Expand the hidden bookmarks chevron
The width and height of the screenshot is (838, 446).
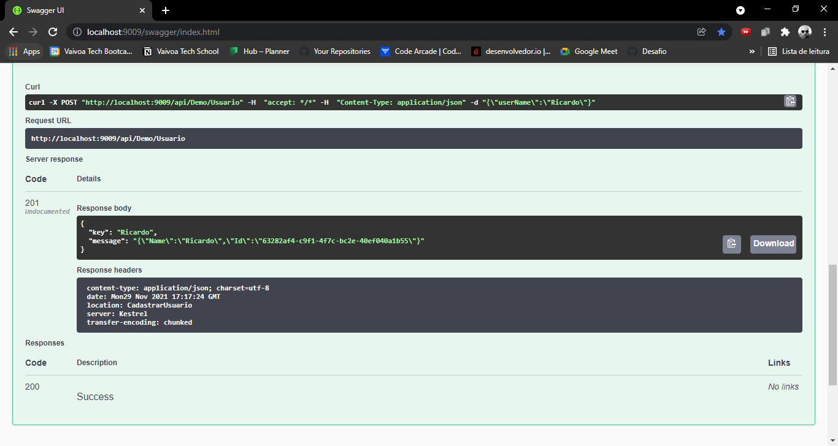point(752,51)
